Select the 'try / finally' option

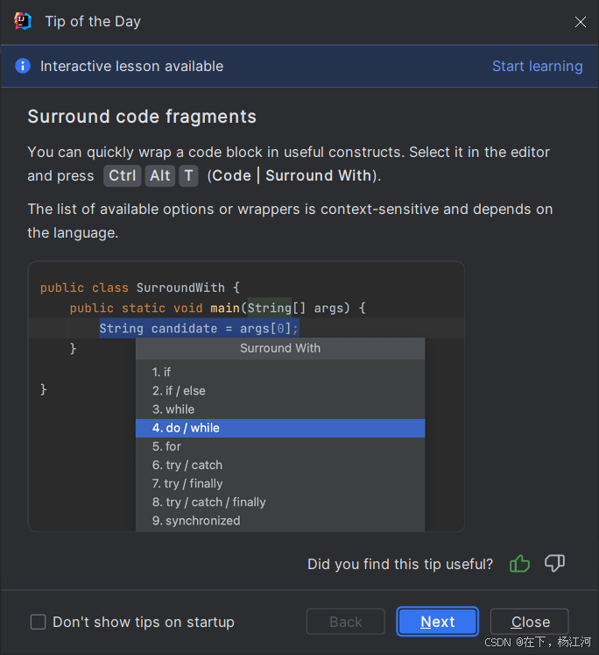pyautogui.click(x=187, y=484)
